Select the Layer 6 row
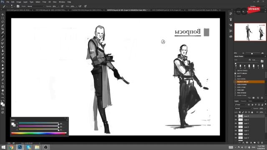Viewport: 267px width, 150px height. 249,127
